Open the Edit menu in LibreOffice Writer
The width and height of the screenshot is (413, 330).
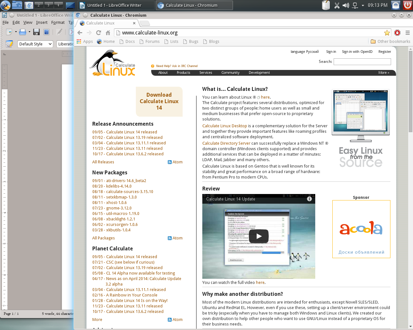coord(16,23)
